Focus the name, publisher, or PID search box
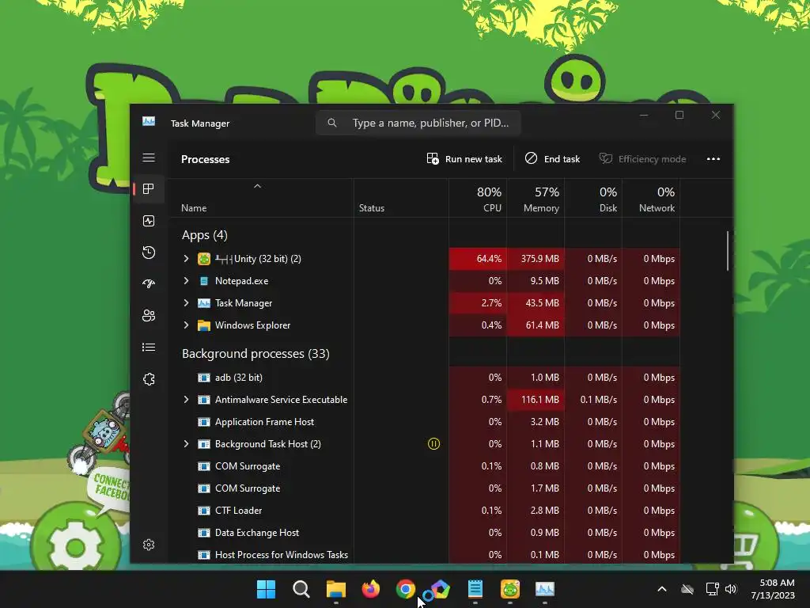 (418, 123)
